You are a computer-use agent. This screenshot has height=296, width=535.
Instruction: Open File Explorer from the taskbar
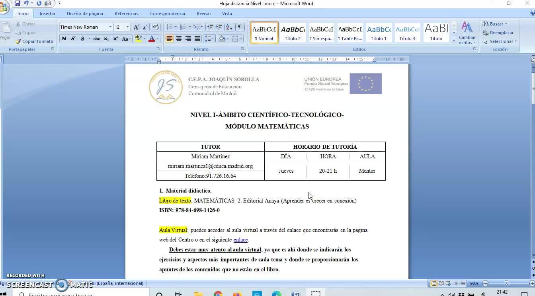point(198,294)
